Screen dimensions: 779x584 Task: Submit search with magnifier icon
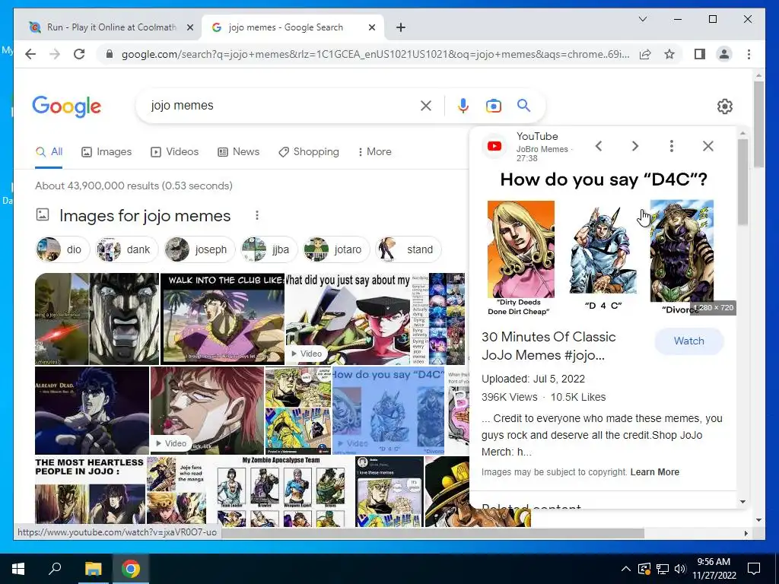click(523, 105)
